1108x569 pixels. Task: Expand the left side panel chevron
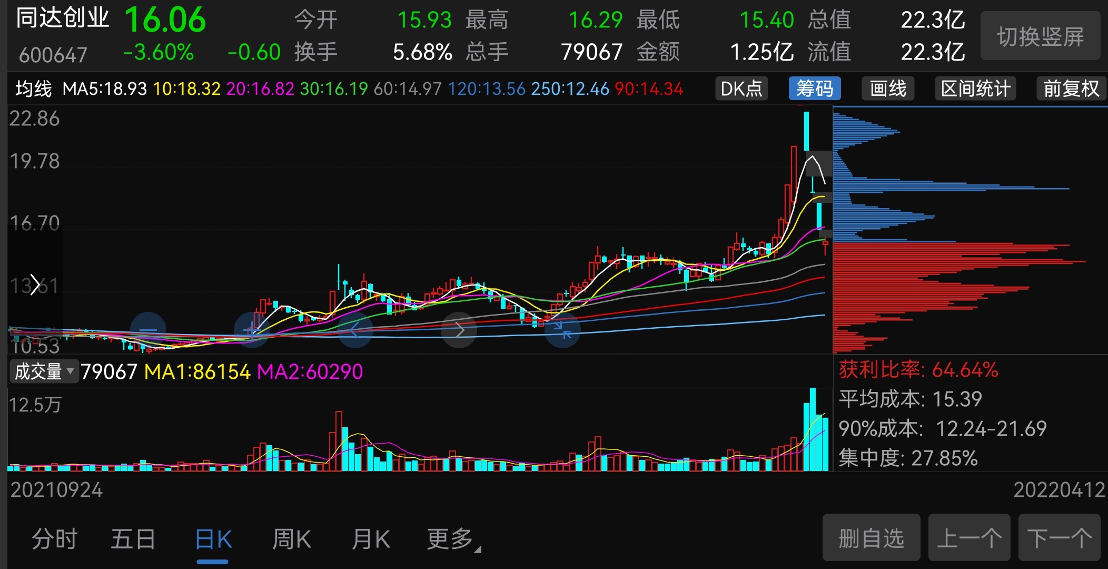(35, 284)
